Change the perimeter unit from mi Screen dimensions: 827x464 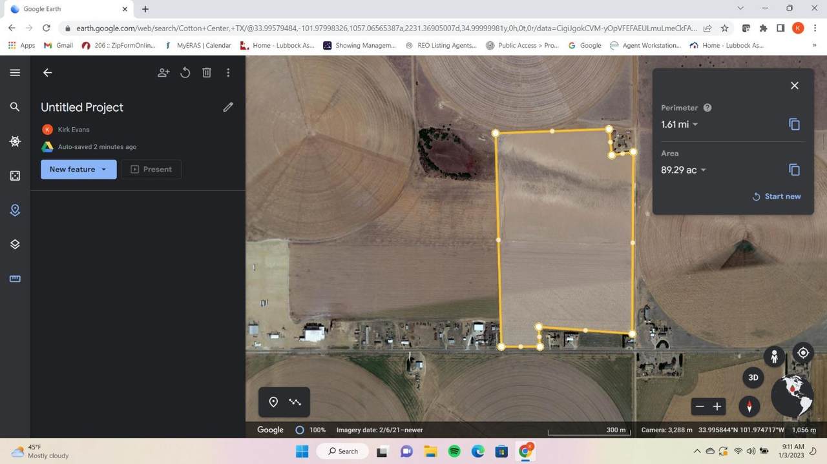click(x=680, y=125)
